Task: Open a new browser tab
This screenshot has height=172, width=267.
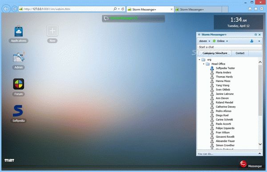Action: click(x=225, y=9)
